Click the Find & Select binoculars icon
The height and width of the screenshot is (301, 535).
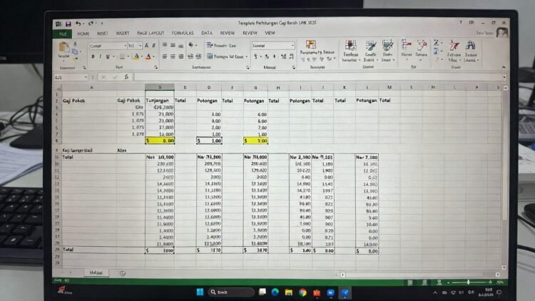(471, 46)
